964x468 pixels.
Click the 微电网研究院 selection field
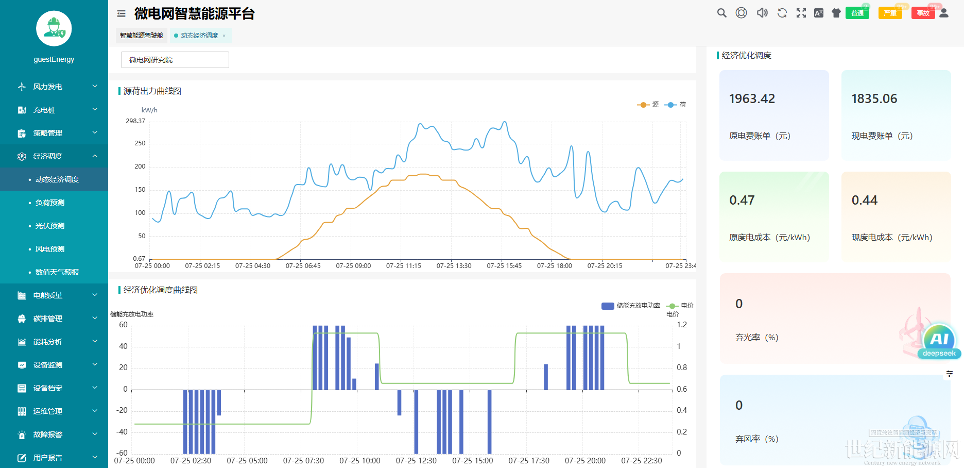[x=175, y=60]
